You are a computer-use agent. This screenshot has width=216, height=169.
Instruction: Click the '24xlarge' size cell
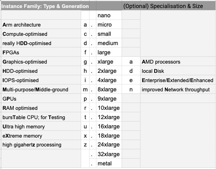click(x=109, y=144)
